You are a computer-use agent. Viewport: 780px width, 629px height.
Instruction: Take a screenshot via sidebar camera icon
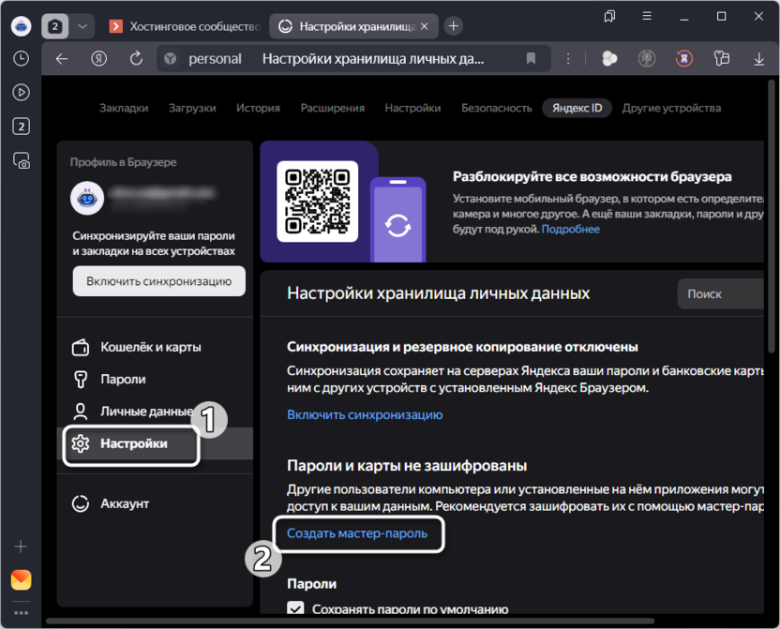coord(21,160)
